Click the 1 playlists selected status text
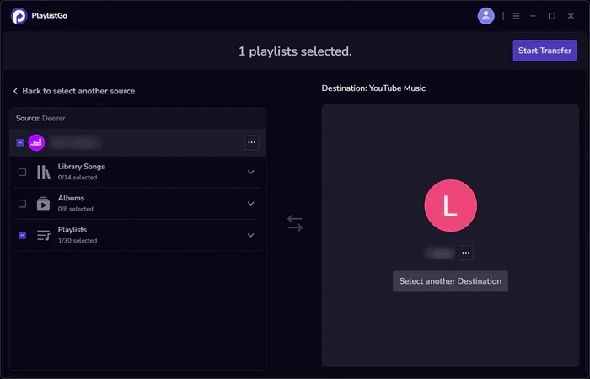Viewport: 590px width, 379px height. tap(295, 51)
